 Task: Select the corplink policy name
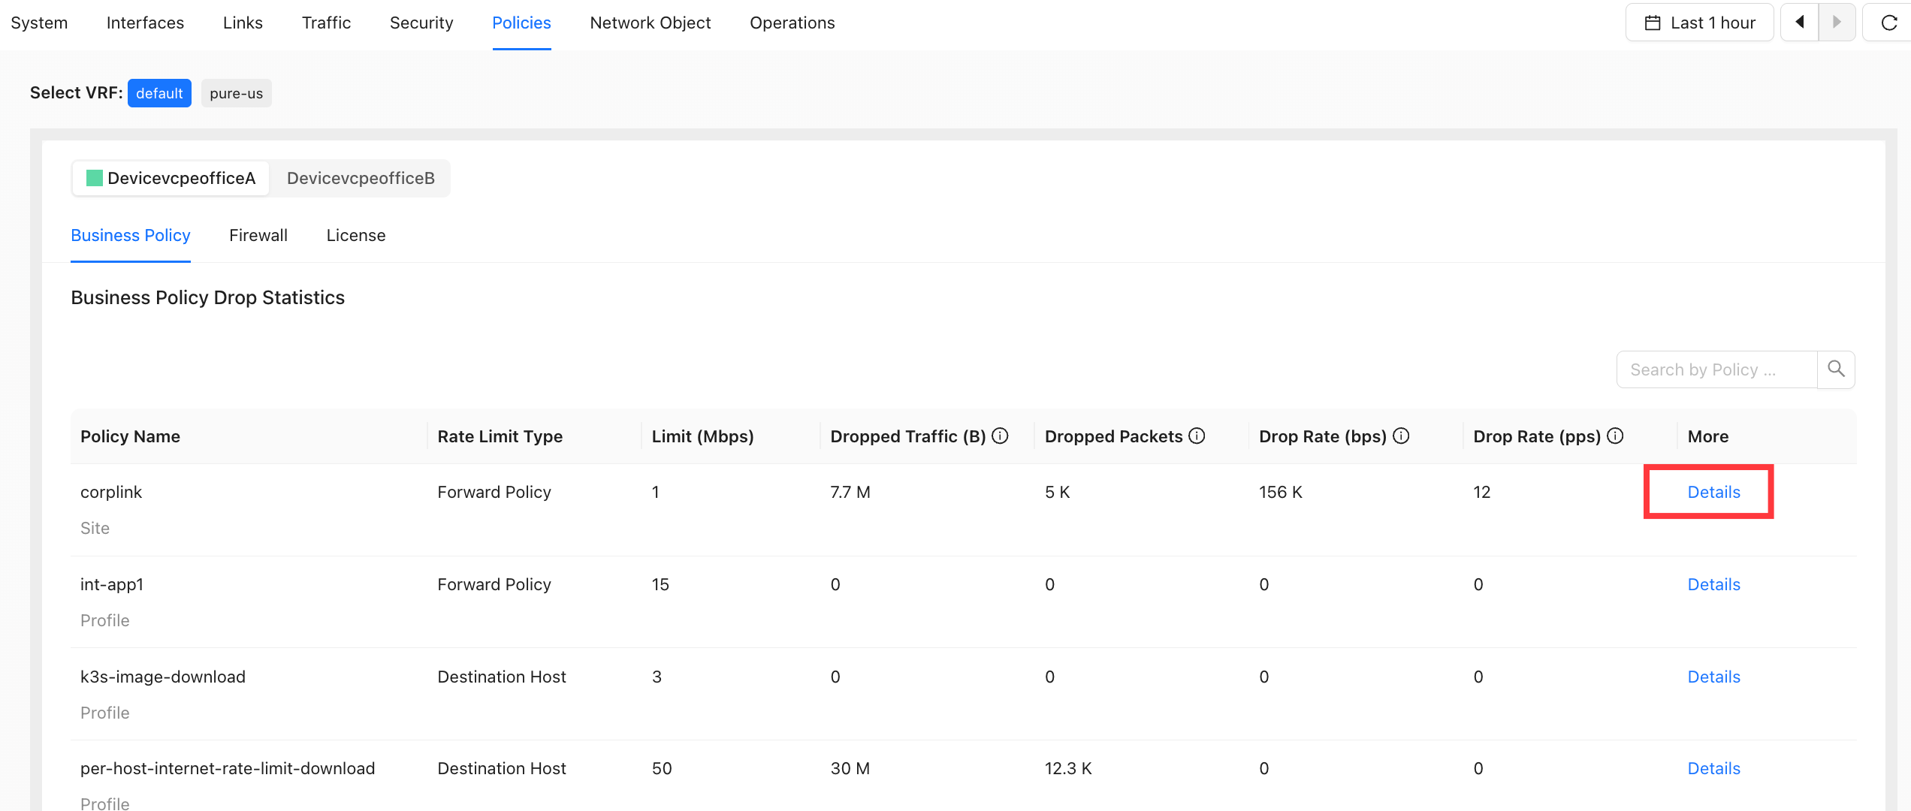point(111,492)
